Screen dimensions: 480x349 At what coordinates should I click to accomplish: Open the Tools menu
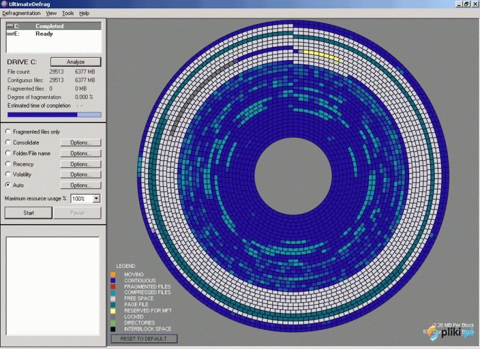click(x=68, y=13)
